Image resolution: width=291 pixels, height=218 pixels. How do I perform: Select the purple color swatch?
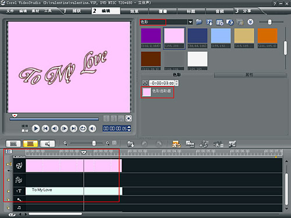click(x=151, y=35)
